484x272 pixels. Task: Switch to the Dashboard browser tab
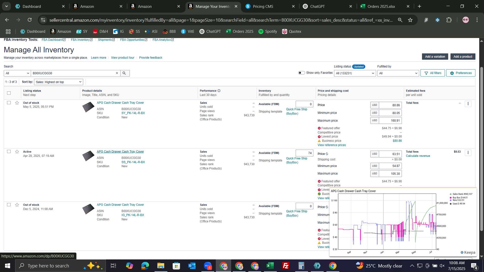[40, 6]
